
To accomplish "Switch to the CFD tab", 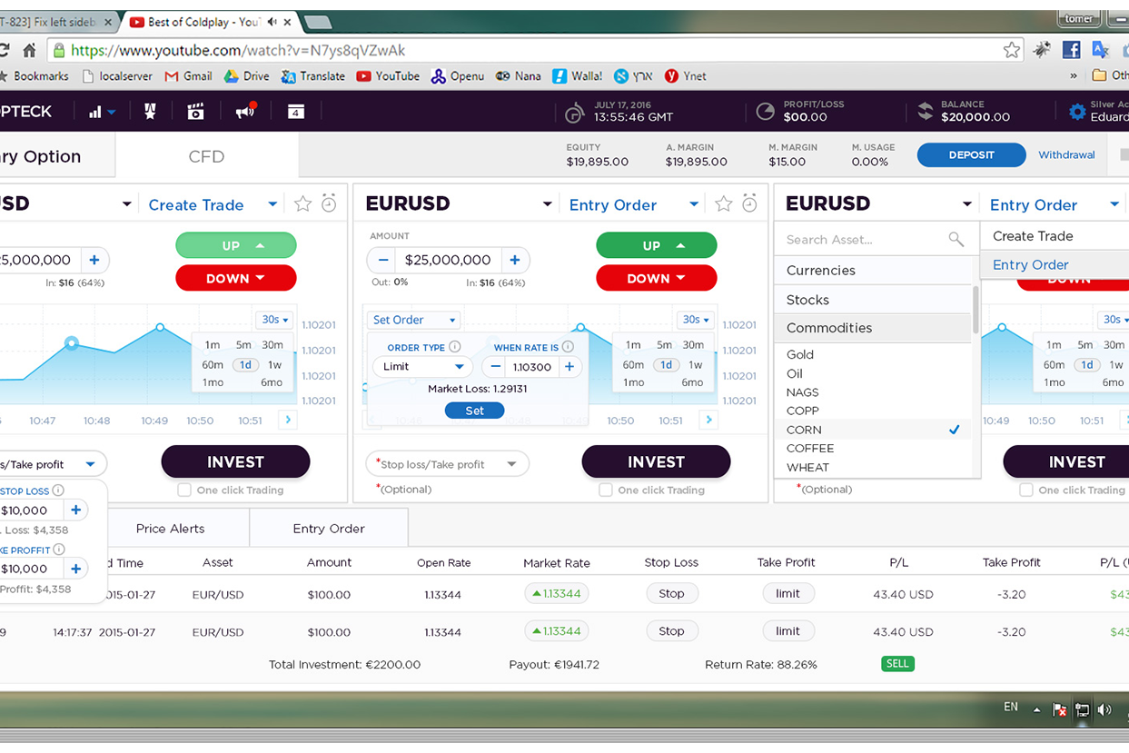I will click(x=206, y=156).
